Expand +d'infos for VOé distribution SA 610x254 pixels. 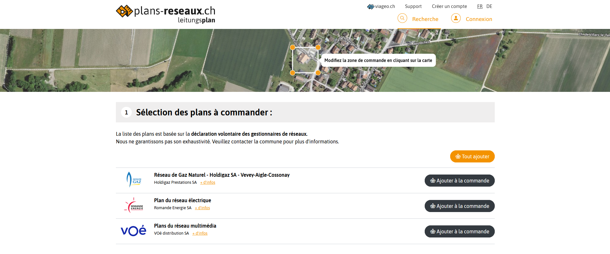[200, 233]
